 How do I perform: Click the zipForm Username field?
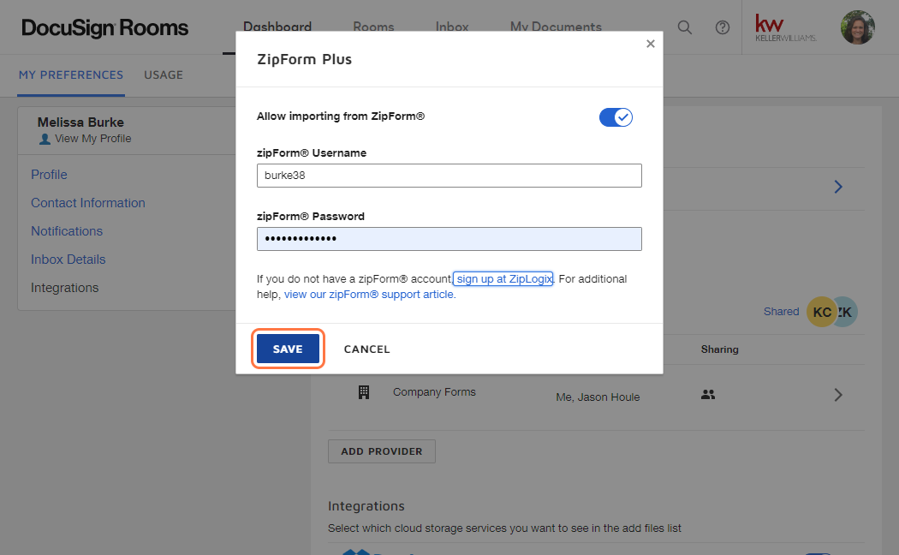[449, 176]
